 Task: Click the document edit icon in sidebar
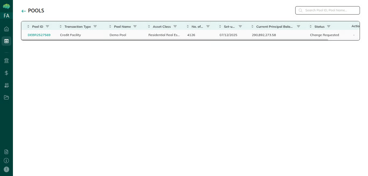(6, 85)
